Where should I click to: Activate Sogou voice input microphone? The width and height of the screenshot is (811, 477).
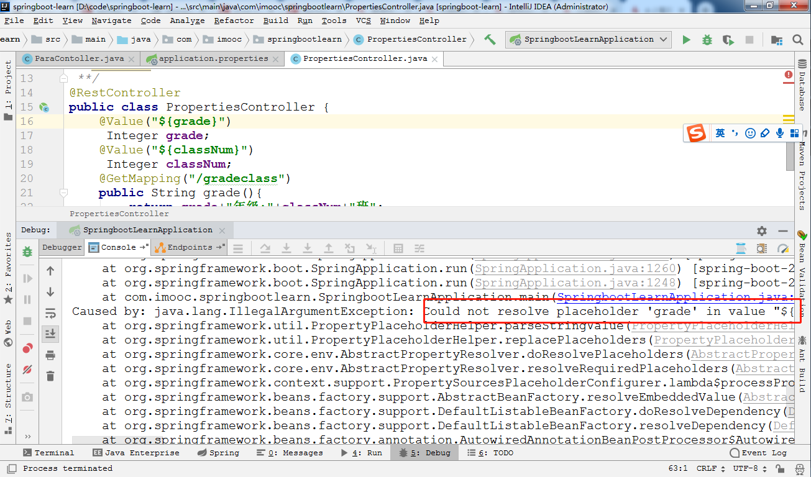(780, 134)
